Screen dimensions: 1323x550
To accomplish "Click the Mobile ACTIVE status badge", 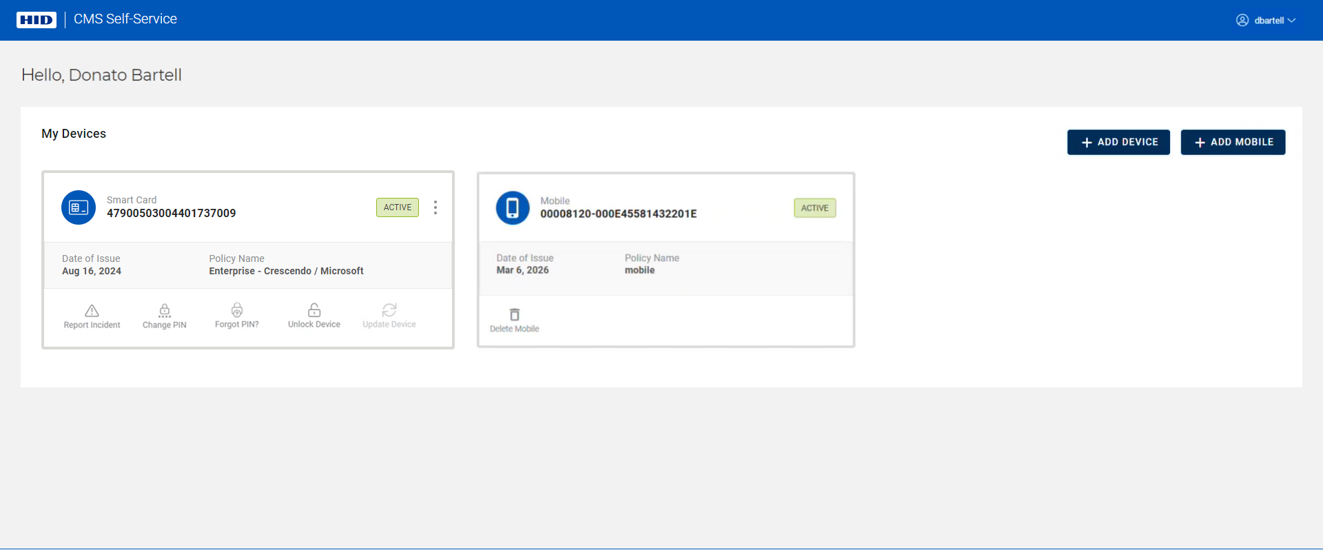I will (x=815, y=208).
